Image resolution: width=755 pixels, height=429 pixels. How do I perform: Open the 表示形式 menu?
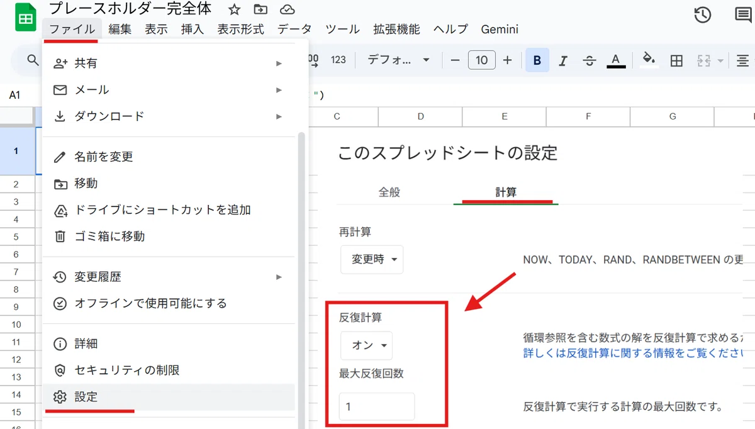[241, 29]
